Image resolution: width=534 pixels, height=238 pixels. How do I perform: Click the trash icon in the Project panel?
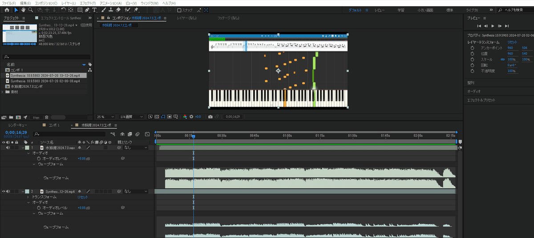click(47, 117)
